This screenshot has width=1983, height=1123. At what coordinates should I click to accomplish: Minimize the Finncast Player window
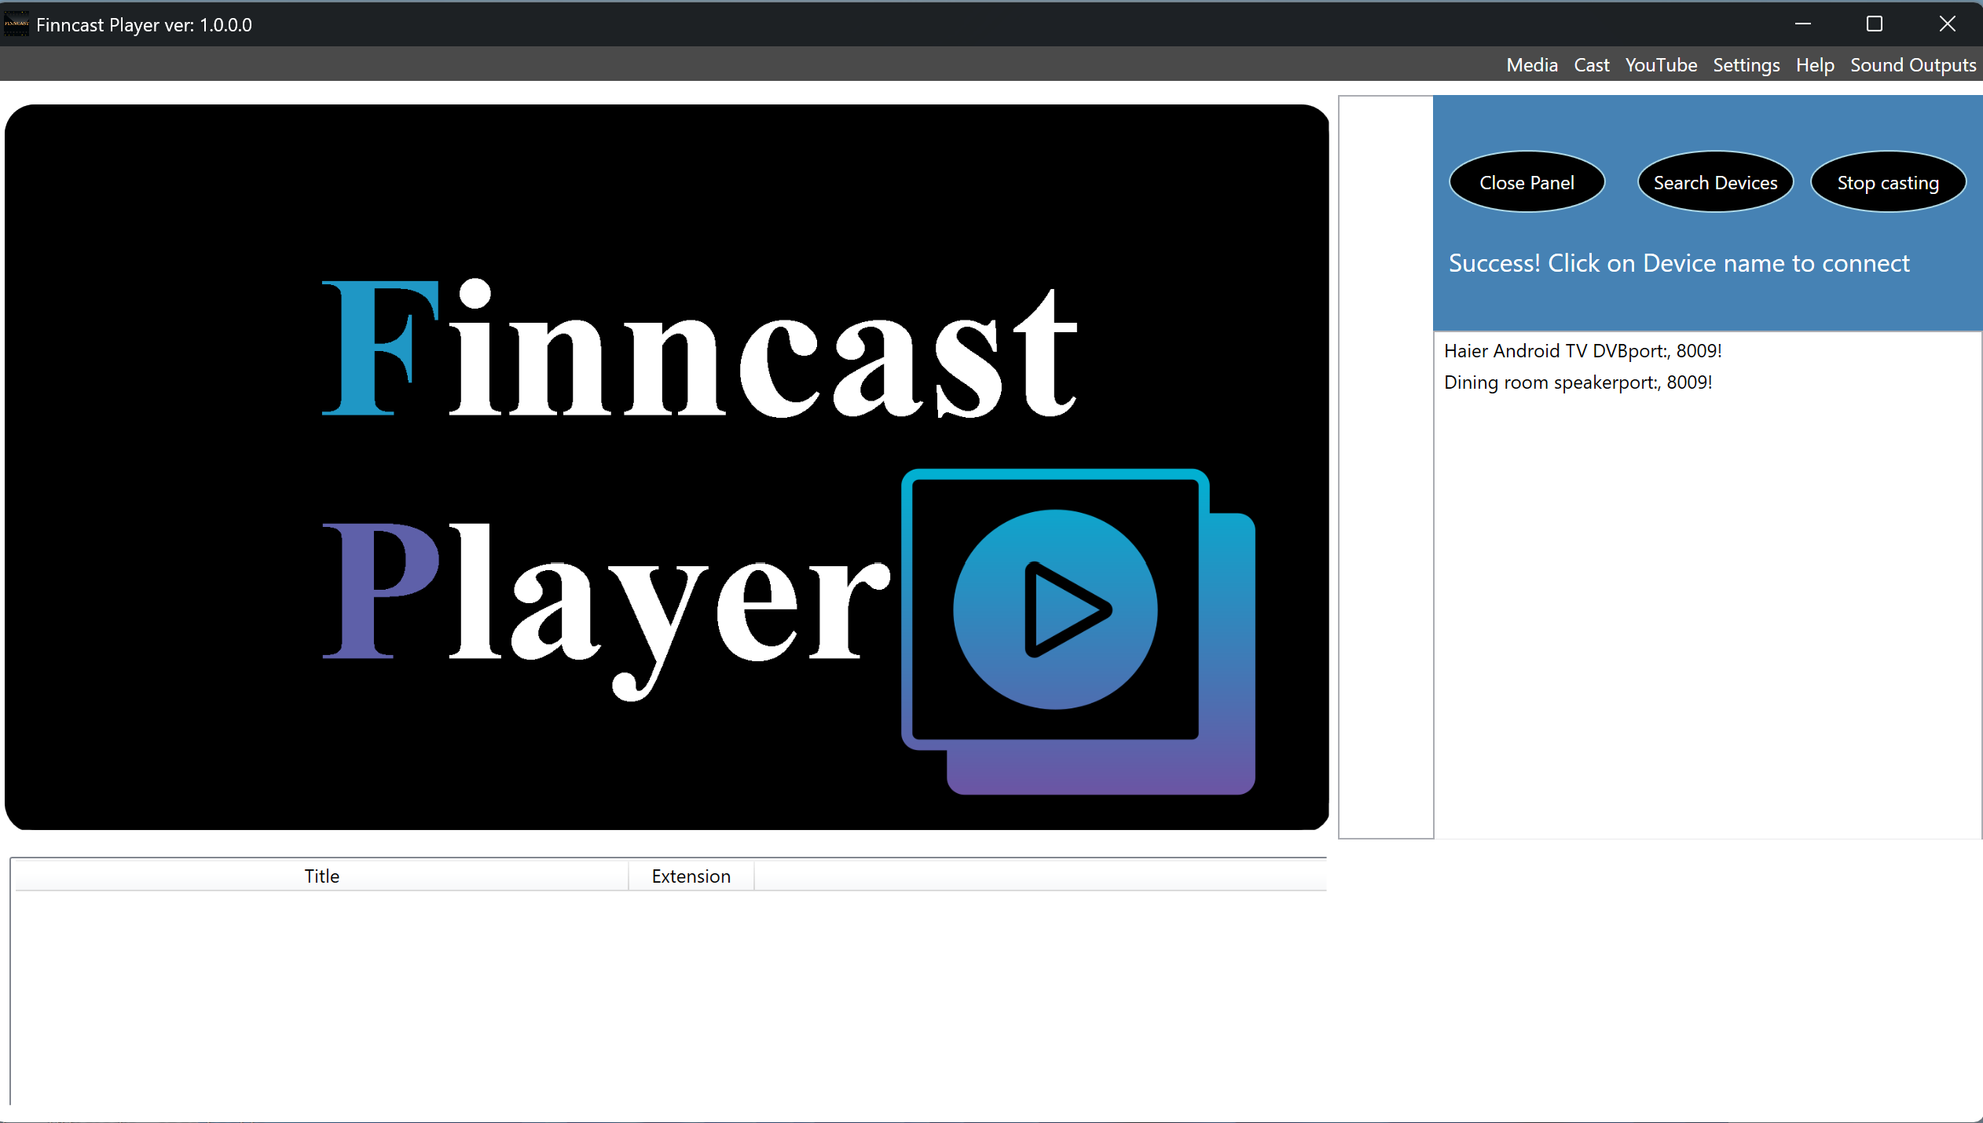[1803, 24]
